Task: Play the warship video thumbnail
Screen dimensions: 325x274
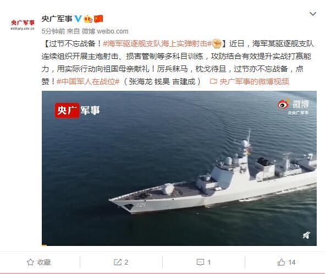Action: point(179,168)
